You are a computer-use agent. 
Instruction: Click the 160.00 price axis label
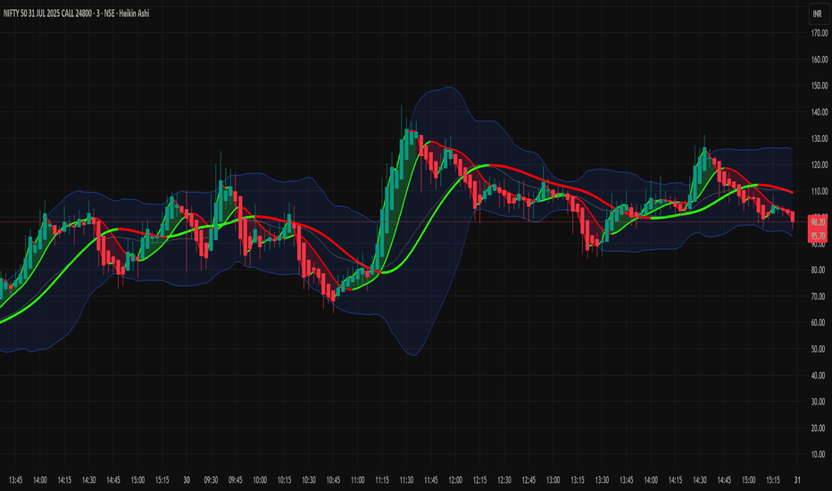820,60
